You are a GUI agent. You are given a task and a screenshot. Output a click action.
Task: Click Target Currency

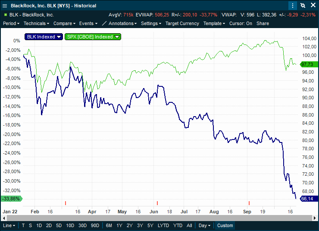coord(182,23)
